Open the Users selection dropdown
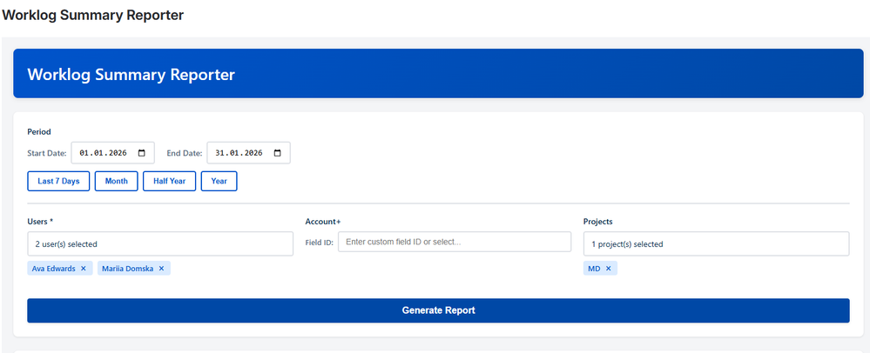870x353 pixels. tap(160, 243)
